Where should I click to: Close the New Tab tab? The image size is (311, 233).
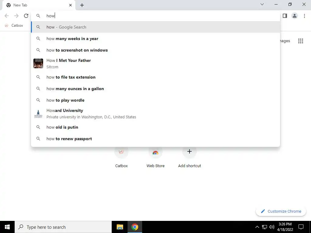pyautogui.click(x=70, y=5)
